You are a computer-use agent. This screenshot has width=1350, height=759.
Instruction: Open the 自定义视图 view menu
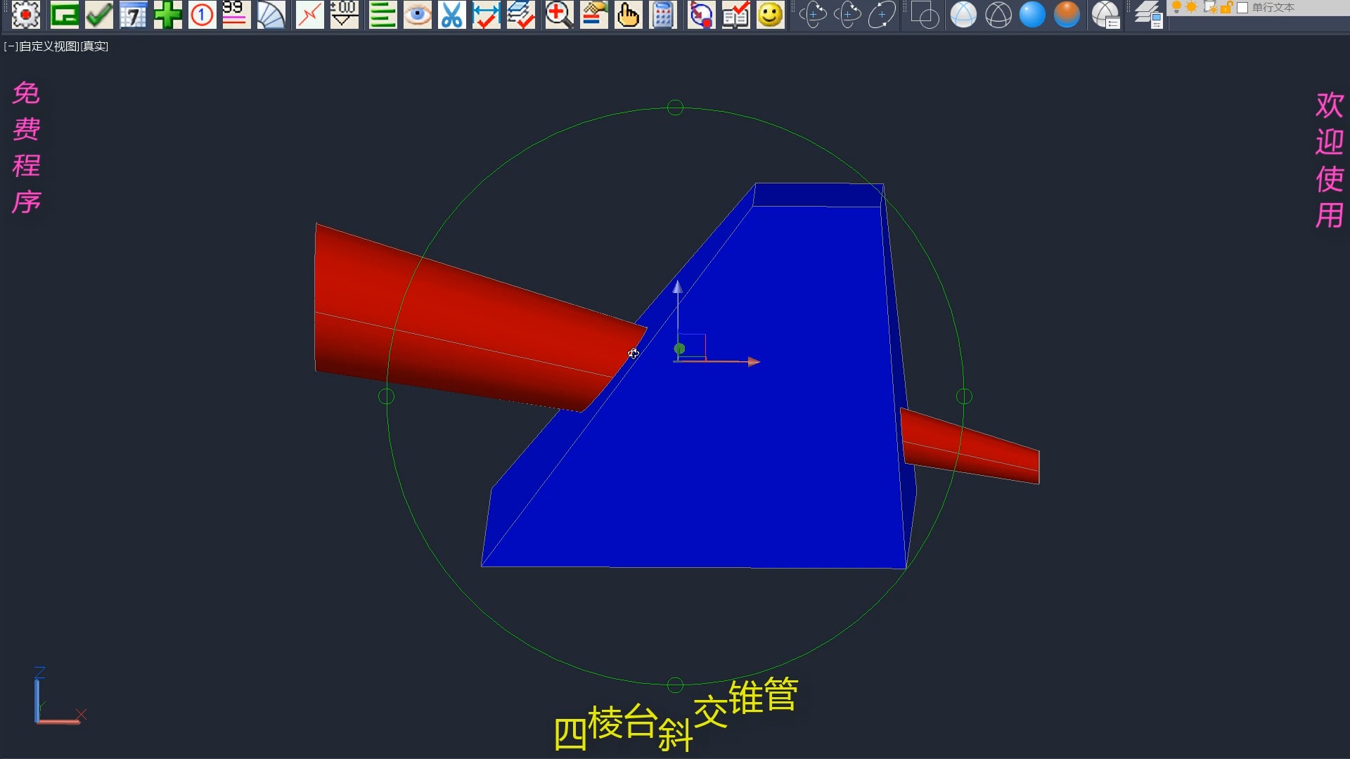(49, 46)
